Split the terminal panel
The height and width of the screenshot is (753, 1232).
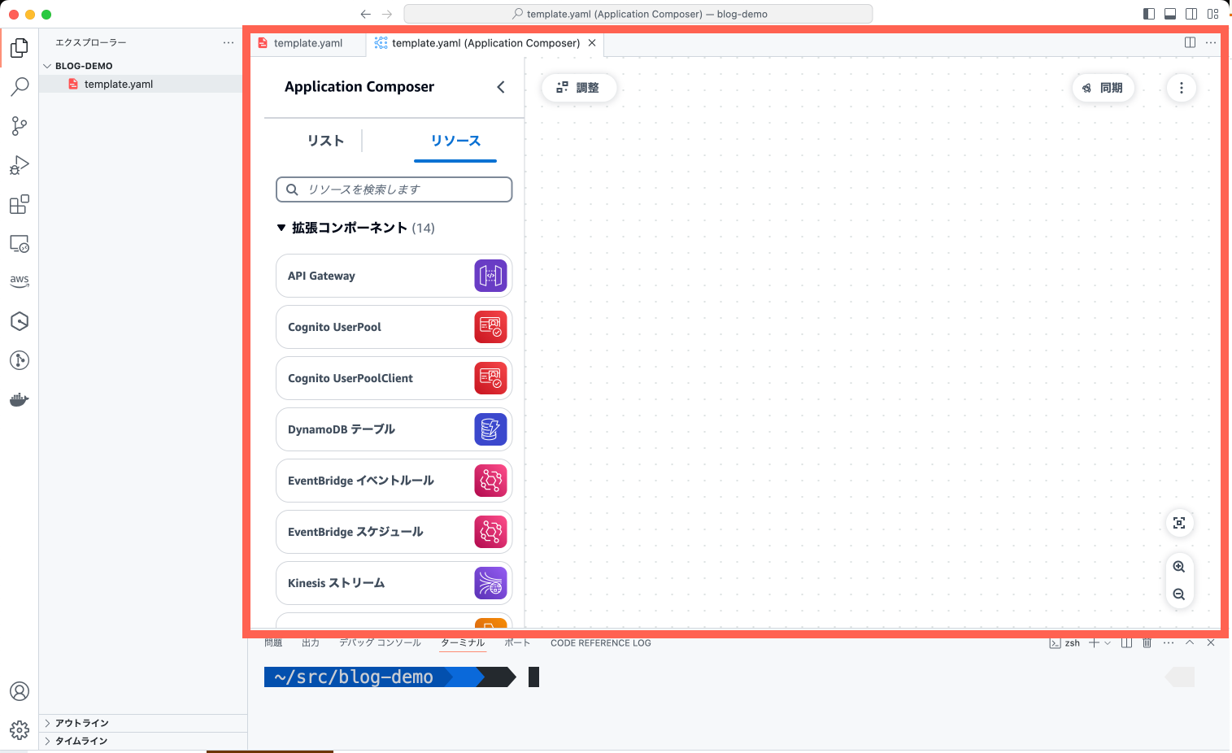pos(1126,642)
